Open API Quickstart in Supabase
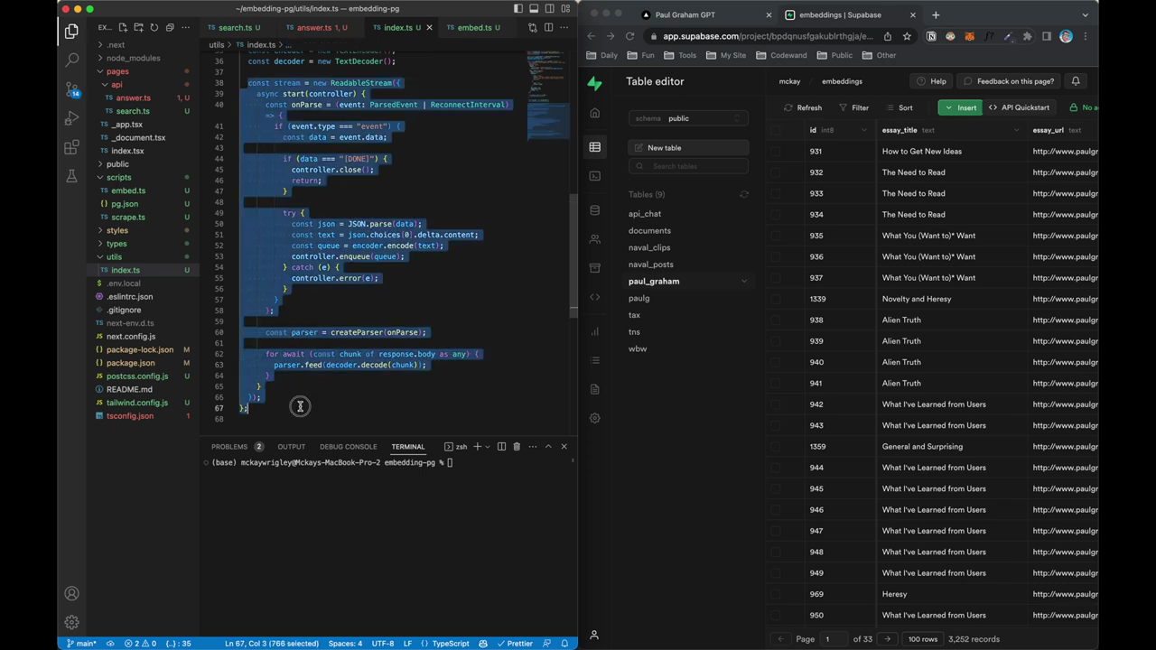Image resolution: width=1156 pixels, height=650 pixels. tap(1019, 107)
